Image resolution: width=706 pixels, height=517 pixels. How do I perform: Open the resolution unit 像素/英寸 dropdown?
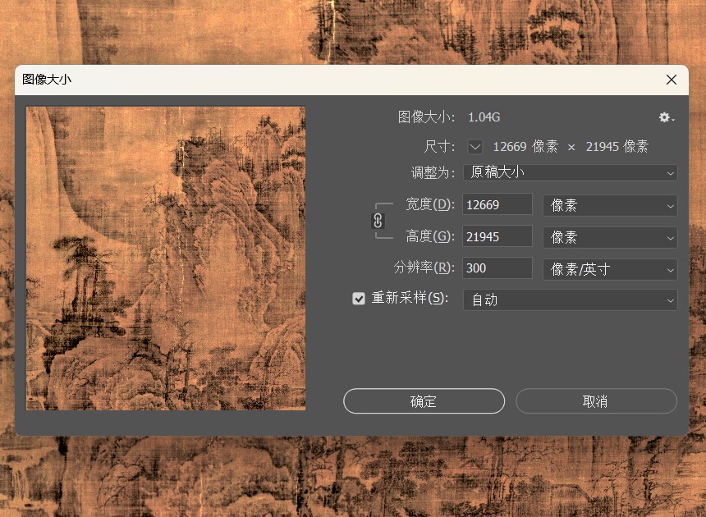[x=610, y=269]
